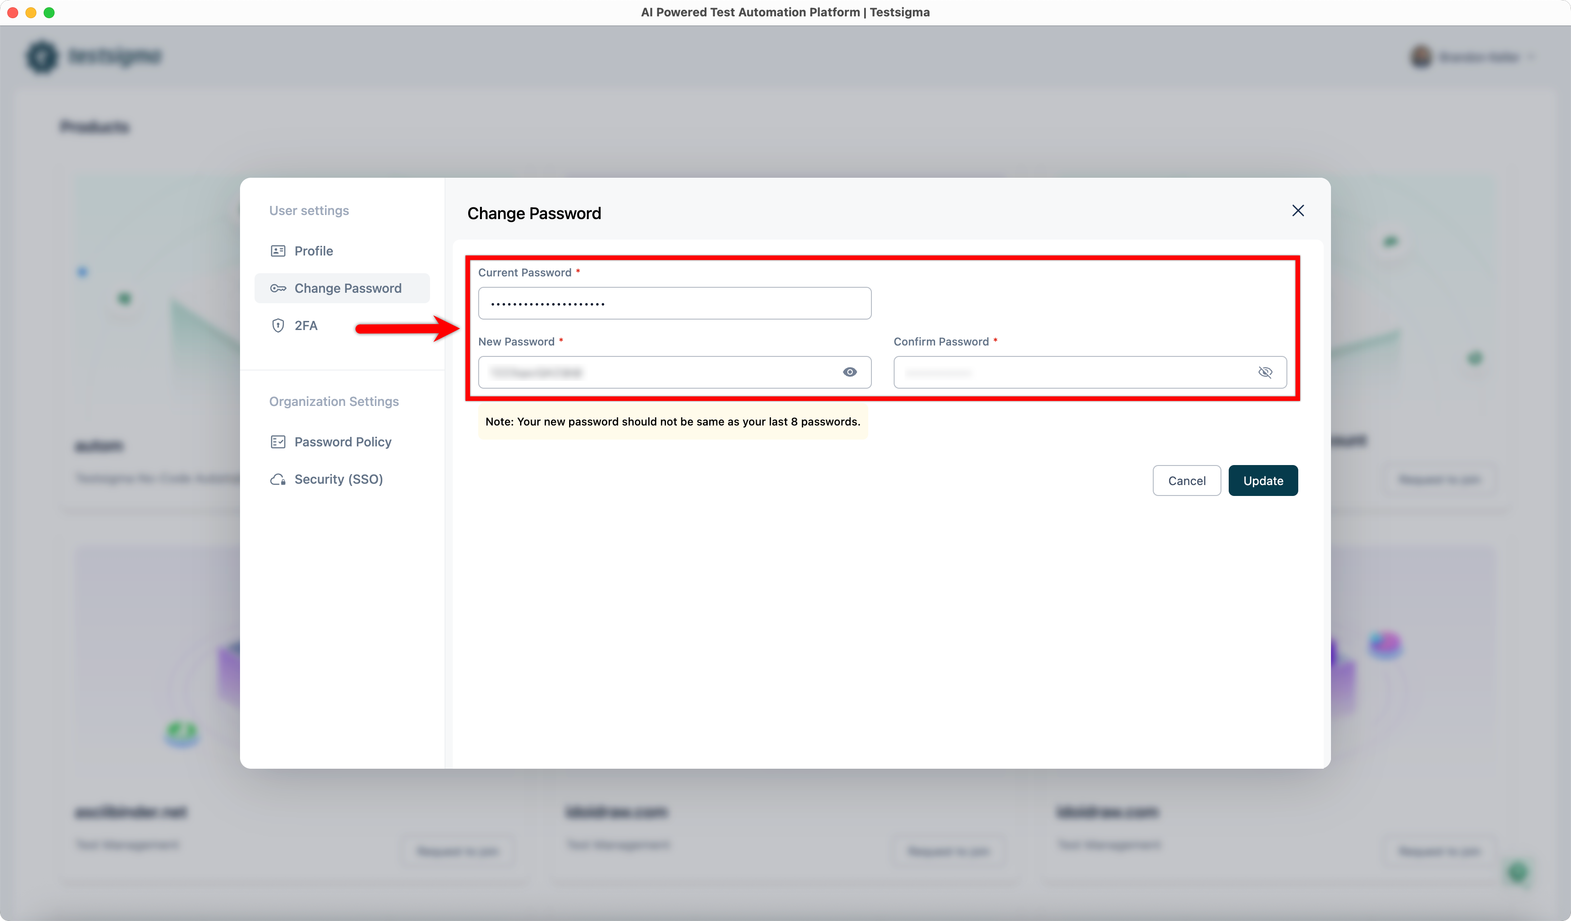Open 2FA via the shield icon

(x=278, y=325)
